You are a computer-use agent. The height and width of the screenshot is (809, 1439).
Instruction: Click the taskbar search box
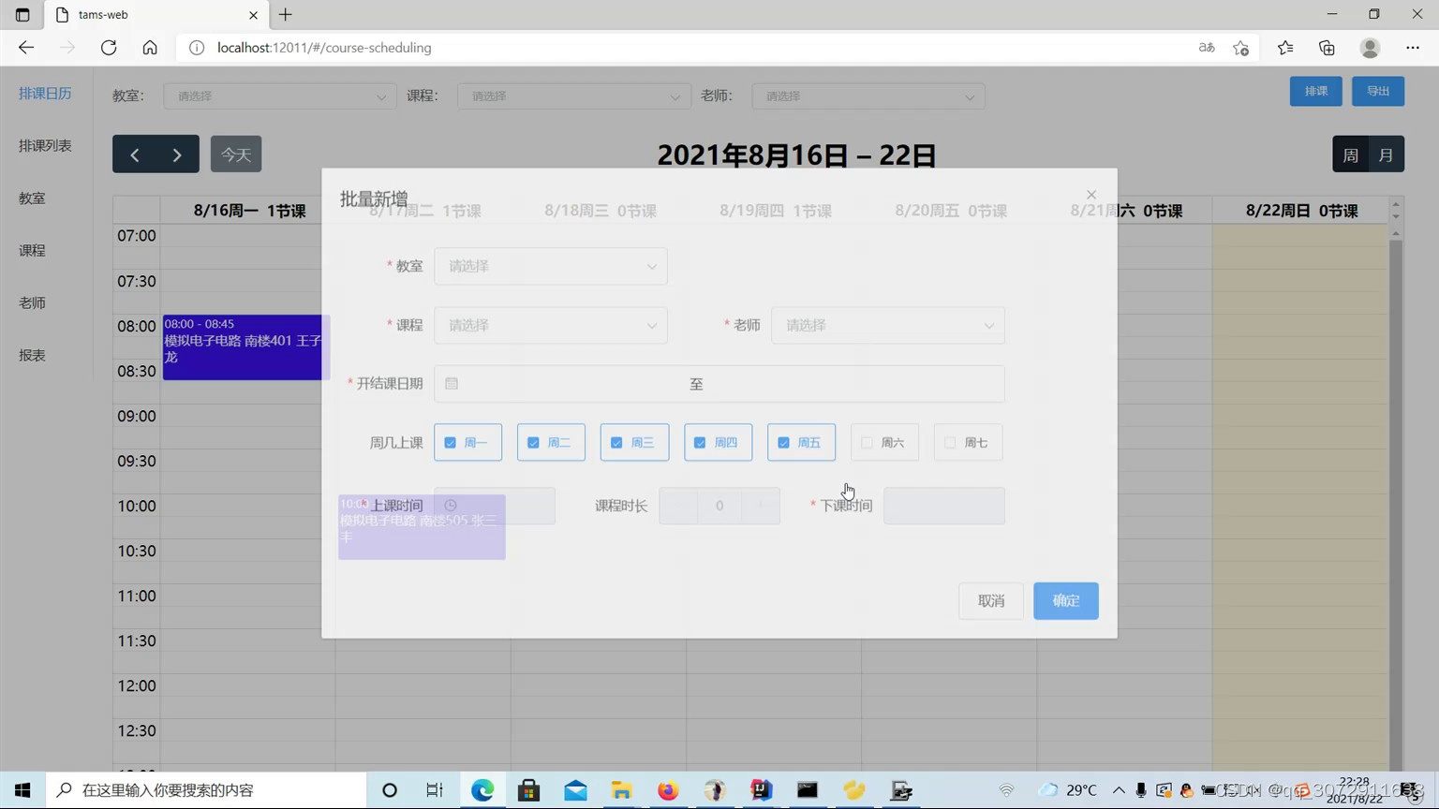pos(206,790)
